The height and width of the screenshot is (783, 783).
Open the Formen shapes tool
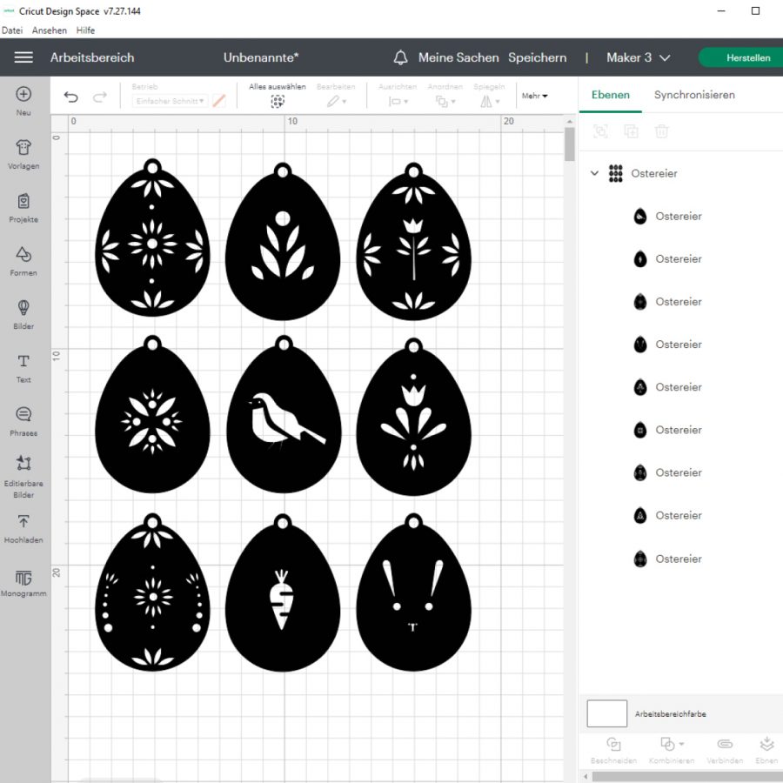(x=23, y=254)
